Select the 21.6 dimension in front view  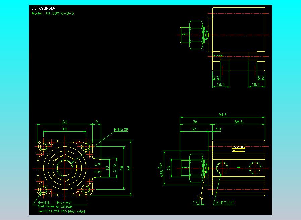[x=114, y=168]
